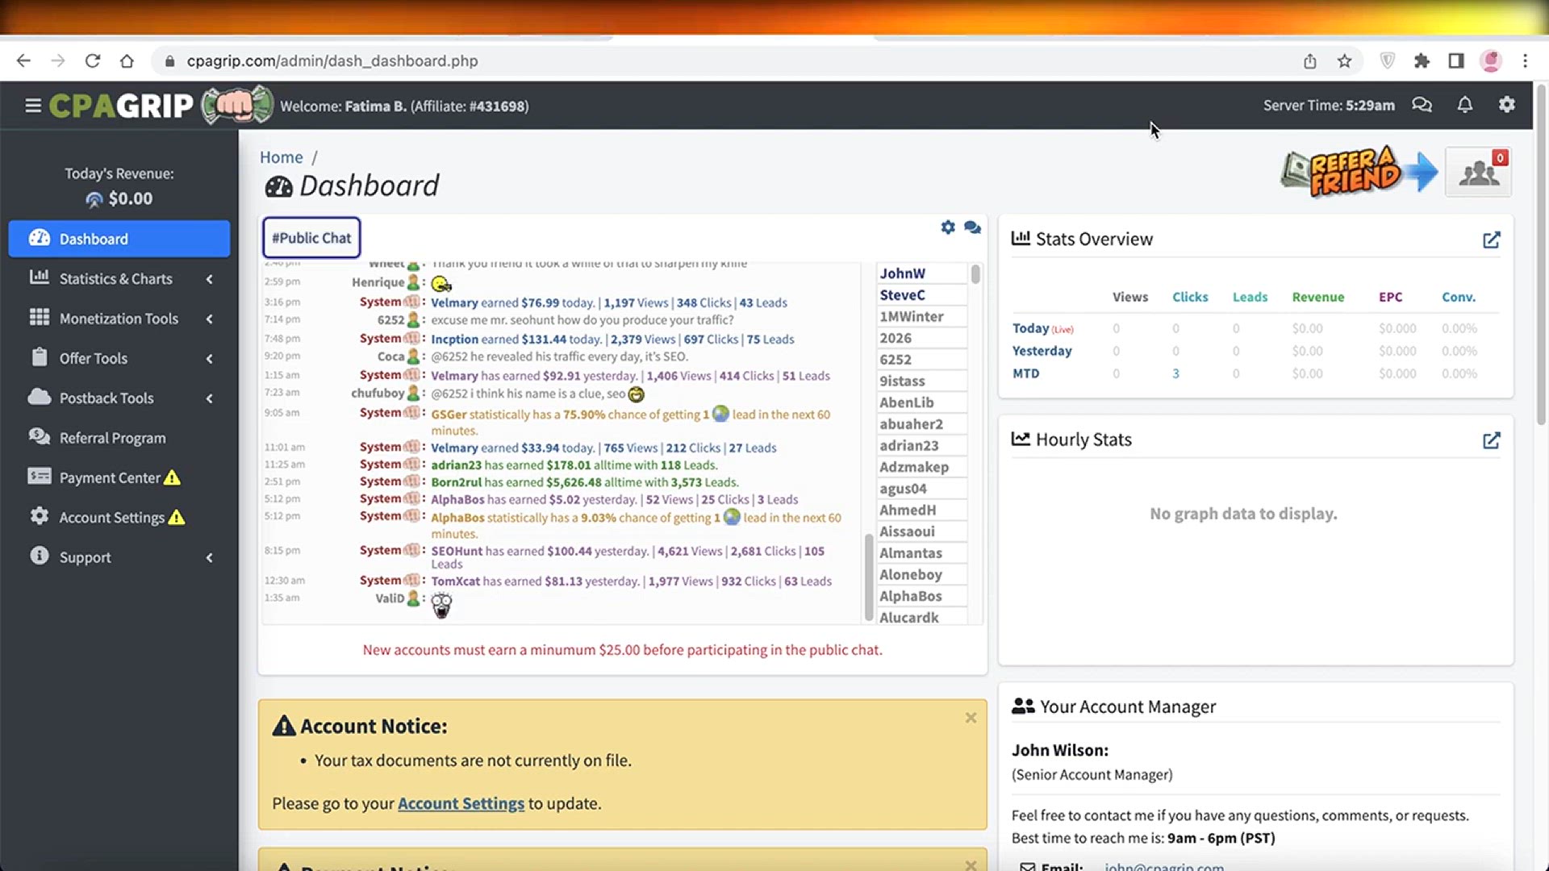
Task: Click Born2rul username in chat
Action: click(x=456, y=482)
